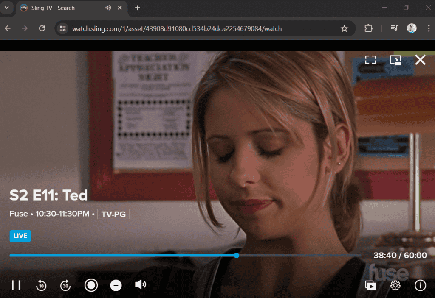Click the record button
435x298 pixels.
point(91,285)
